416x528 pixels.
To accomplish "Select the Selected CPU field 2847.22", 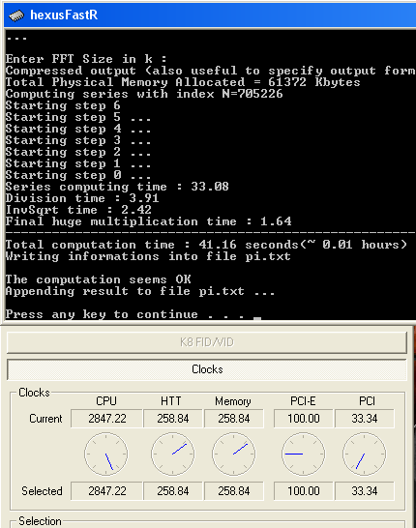I will (x=106, y=491).
